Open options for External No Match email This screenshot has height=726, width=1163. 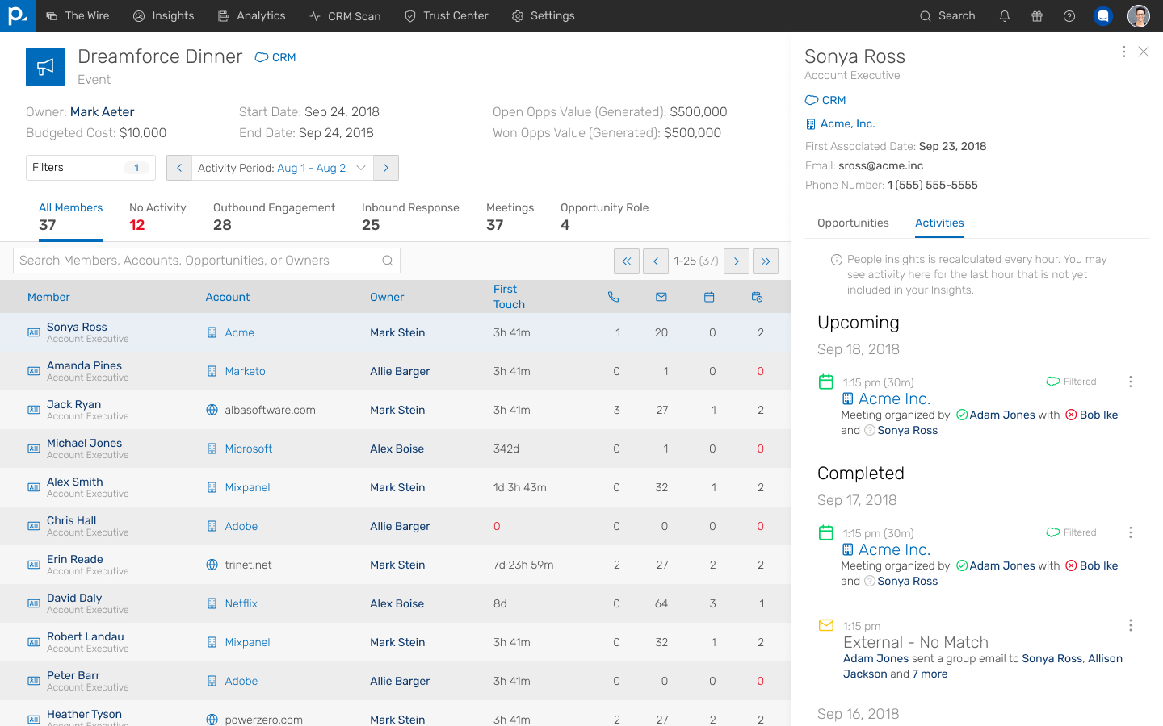[1130, 625]
